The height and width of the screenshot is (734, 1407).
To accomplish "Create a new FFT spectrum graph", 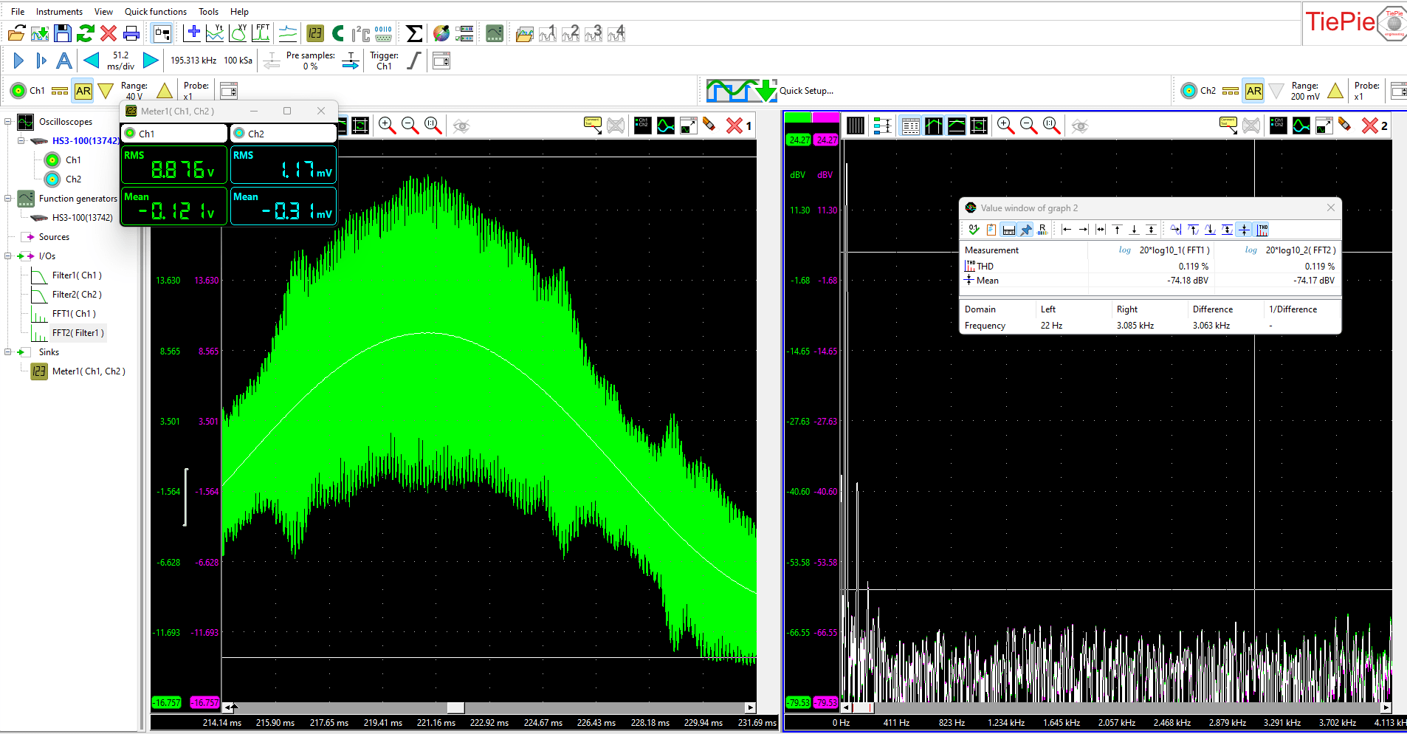I will pos(261,33).
